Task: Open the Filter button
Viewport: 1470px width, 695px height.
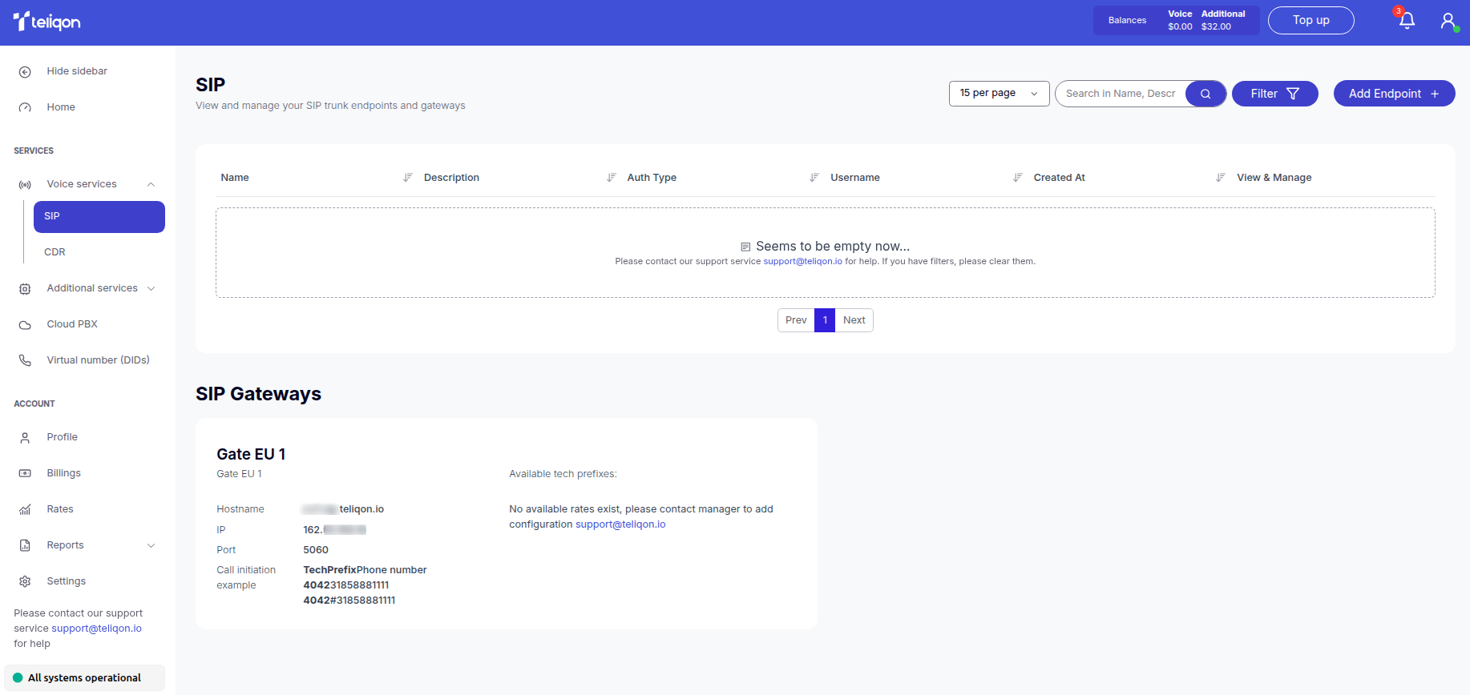Action: [1274, 94]
